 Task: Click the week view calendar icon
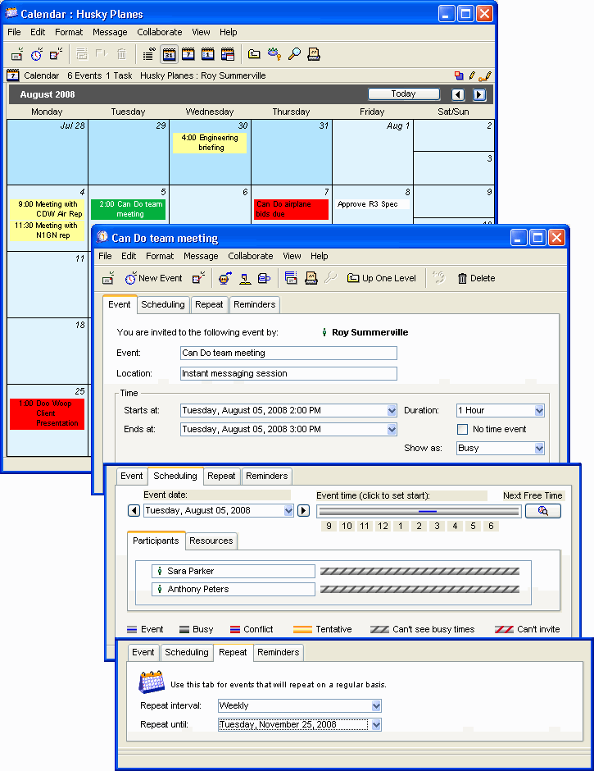188,55
